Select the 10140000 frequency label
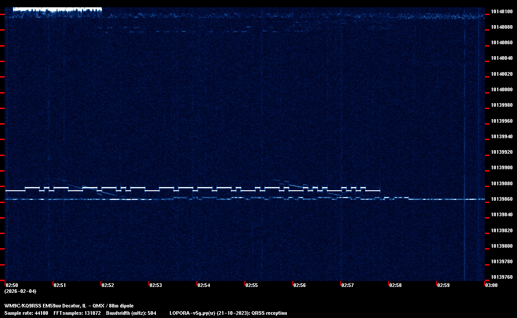 click(x=501, y=90)
